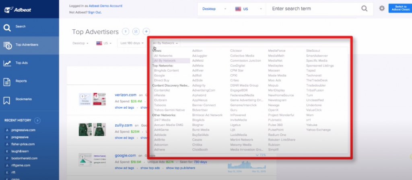Click the zulily.com ad thumbnail
The height and width of the screenshot is (180, 412).
92,129
